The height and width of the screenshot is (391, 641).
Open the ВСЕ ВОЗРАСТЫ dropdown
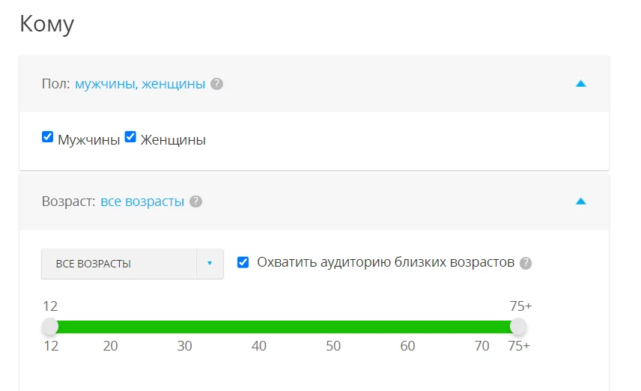point(119,264)
